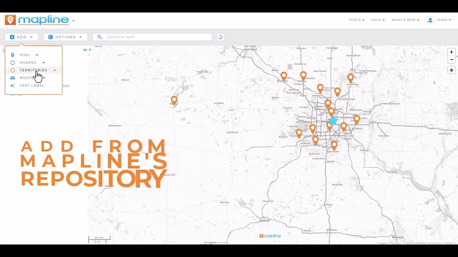458x257 pixels.
Task: Collapse the sidebar with the left arrow
Action: pos(89,50)
